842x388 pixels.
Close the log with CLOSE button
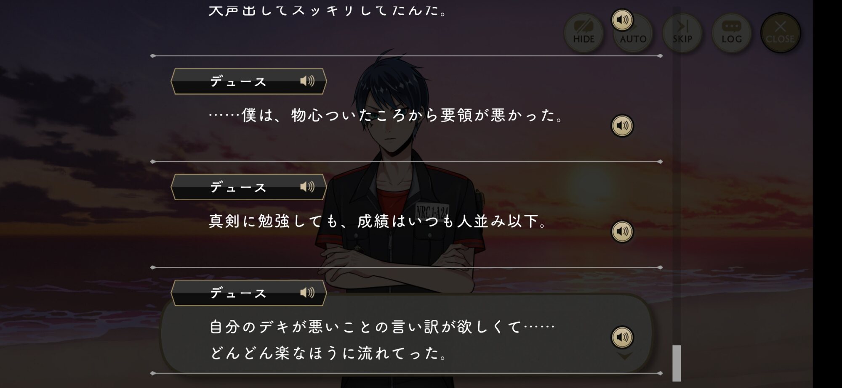point(780,33)
